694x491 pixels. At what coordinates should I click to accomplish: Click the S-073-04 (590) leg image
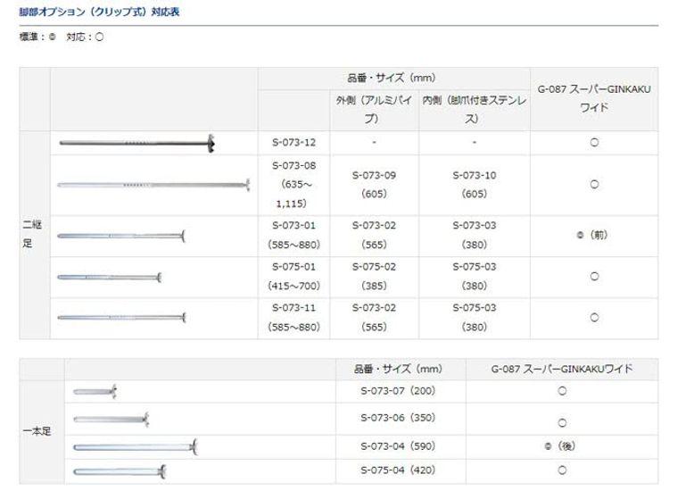tap(135, 445)
